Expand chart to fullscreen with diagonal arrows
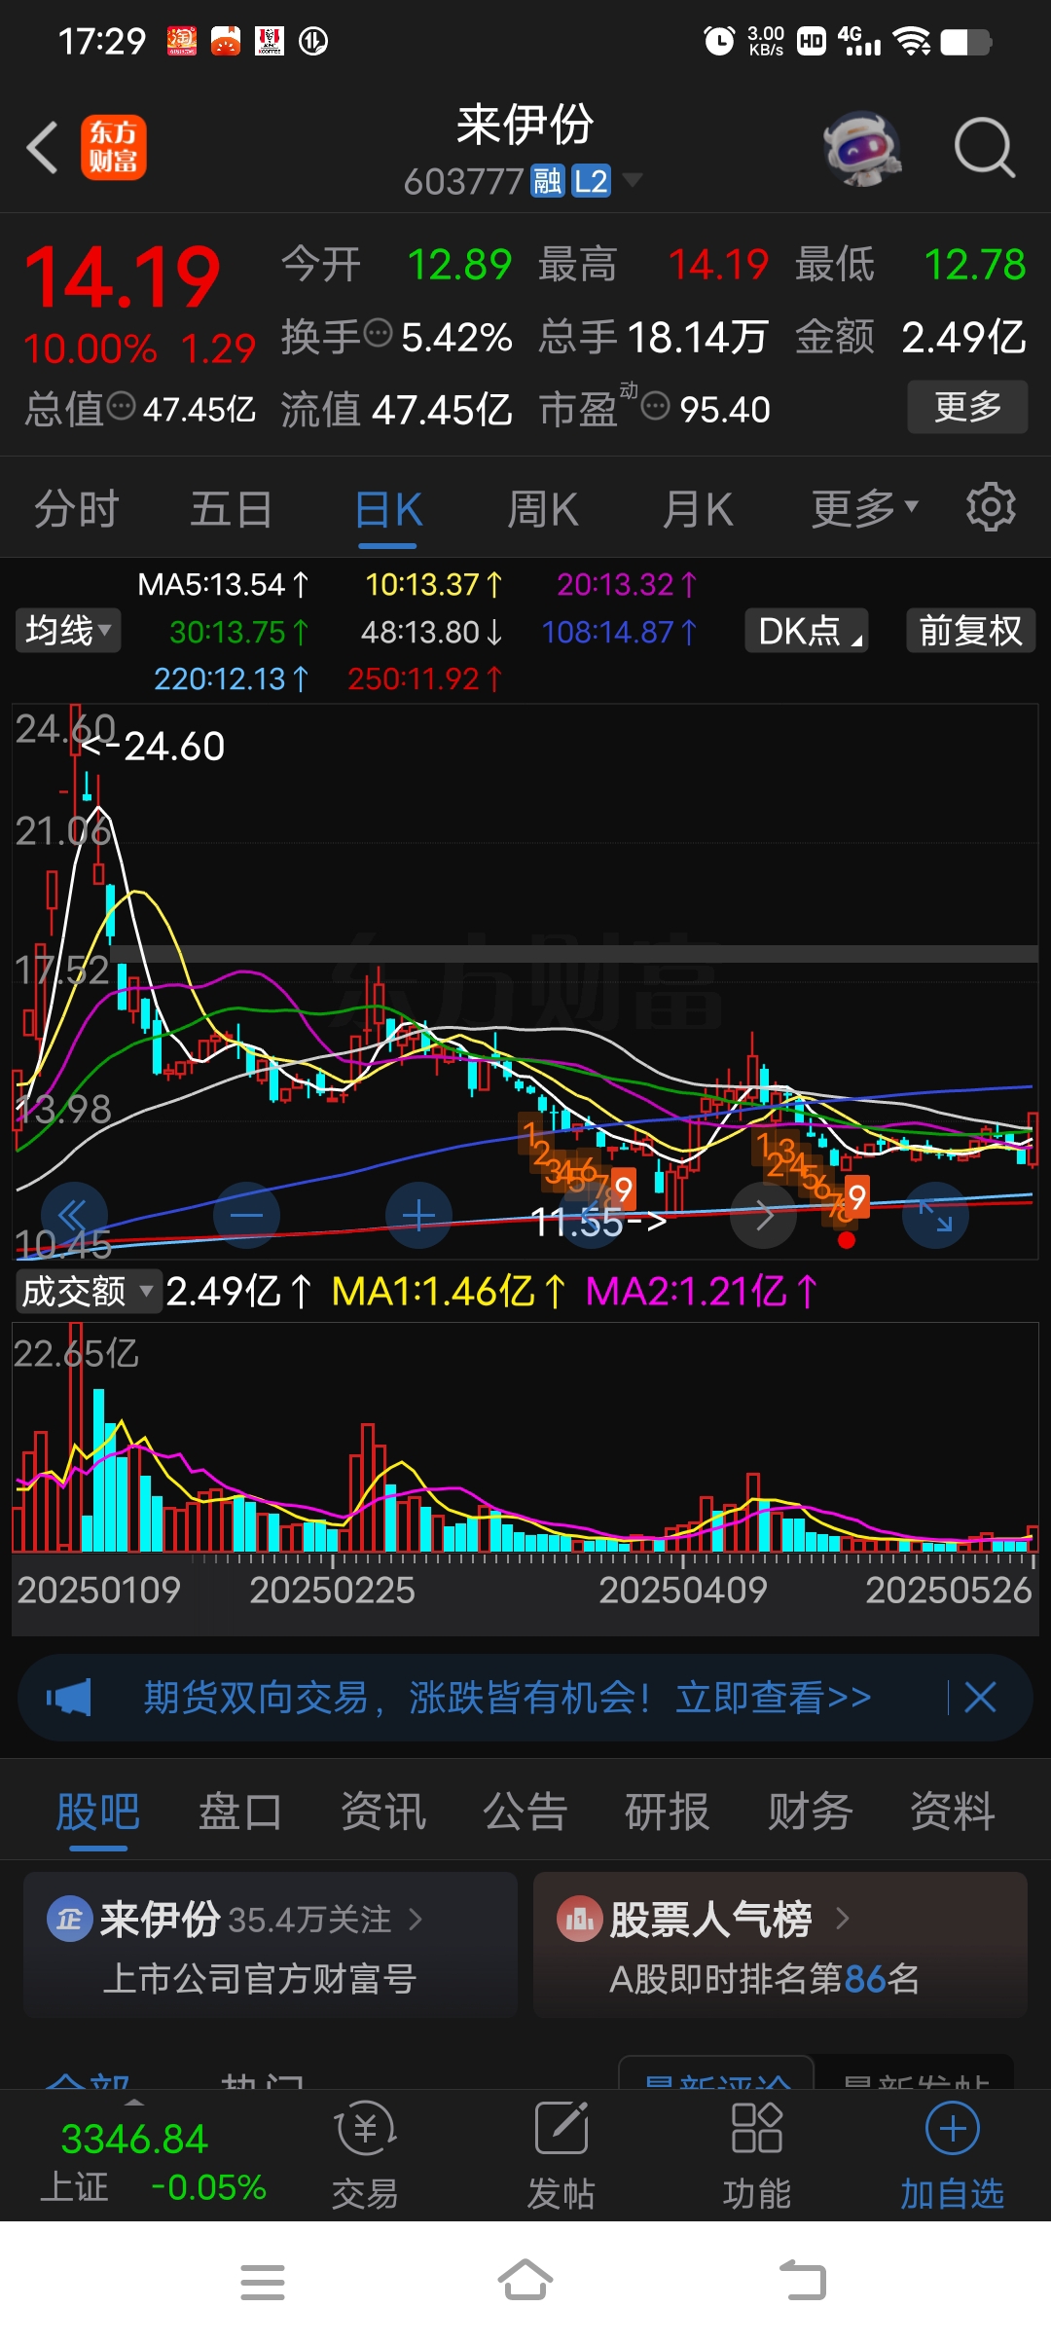The width and height of the screenshot is (1051, 2344). click(x=936, y=1215)
